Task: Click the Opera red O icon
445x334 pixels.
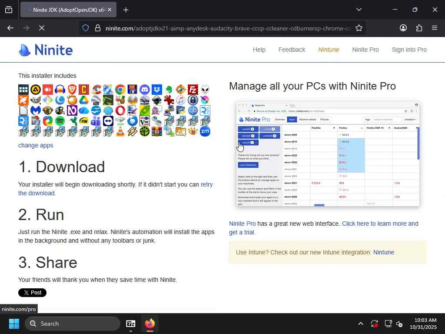Action: tap(120, 110)
